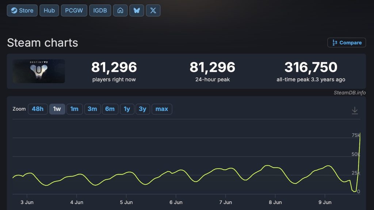Show max chart history
This screenshot has height=210, width=374.
(162, 109)
